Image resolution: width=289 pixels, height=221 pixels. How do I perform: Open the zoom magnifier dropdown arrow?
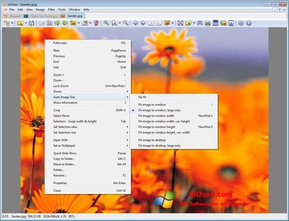point(120,23)
